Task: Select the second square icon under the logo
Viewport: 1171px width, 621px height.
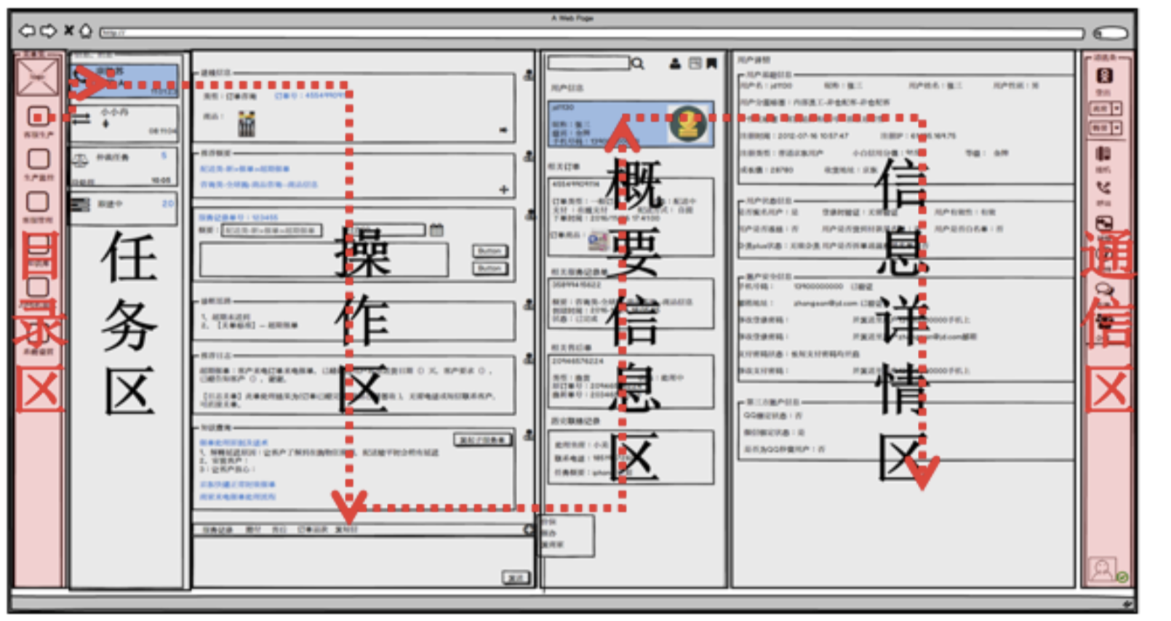Action: (x=39, y=159)
